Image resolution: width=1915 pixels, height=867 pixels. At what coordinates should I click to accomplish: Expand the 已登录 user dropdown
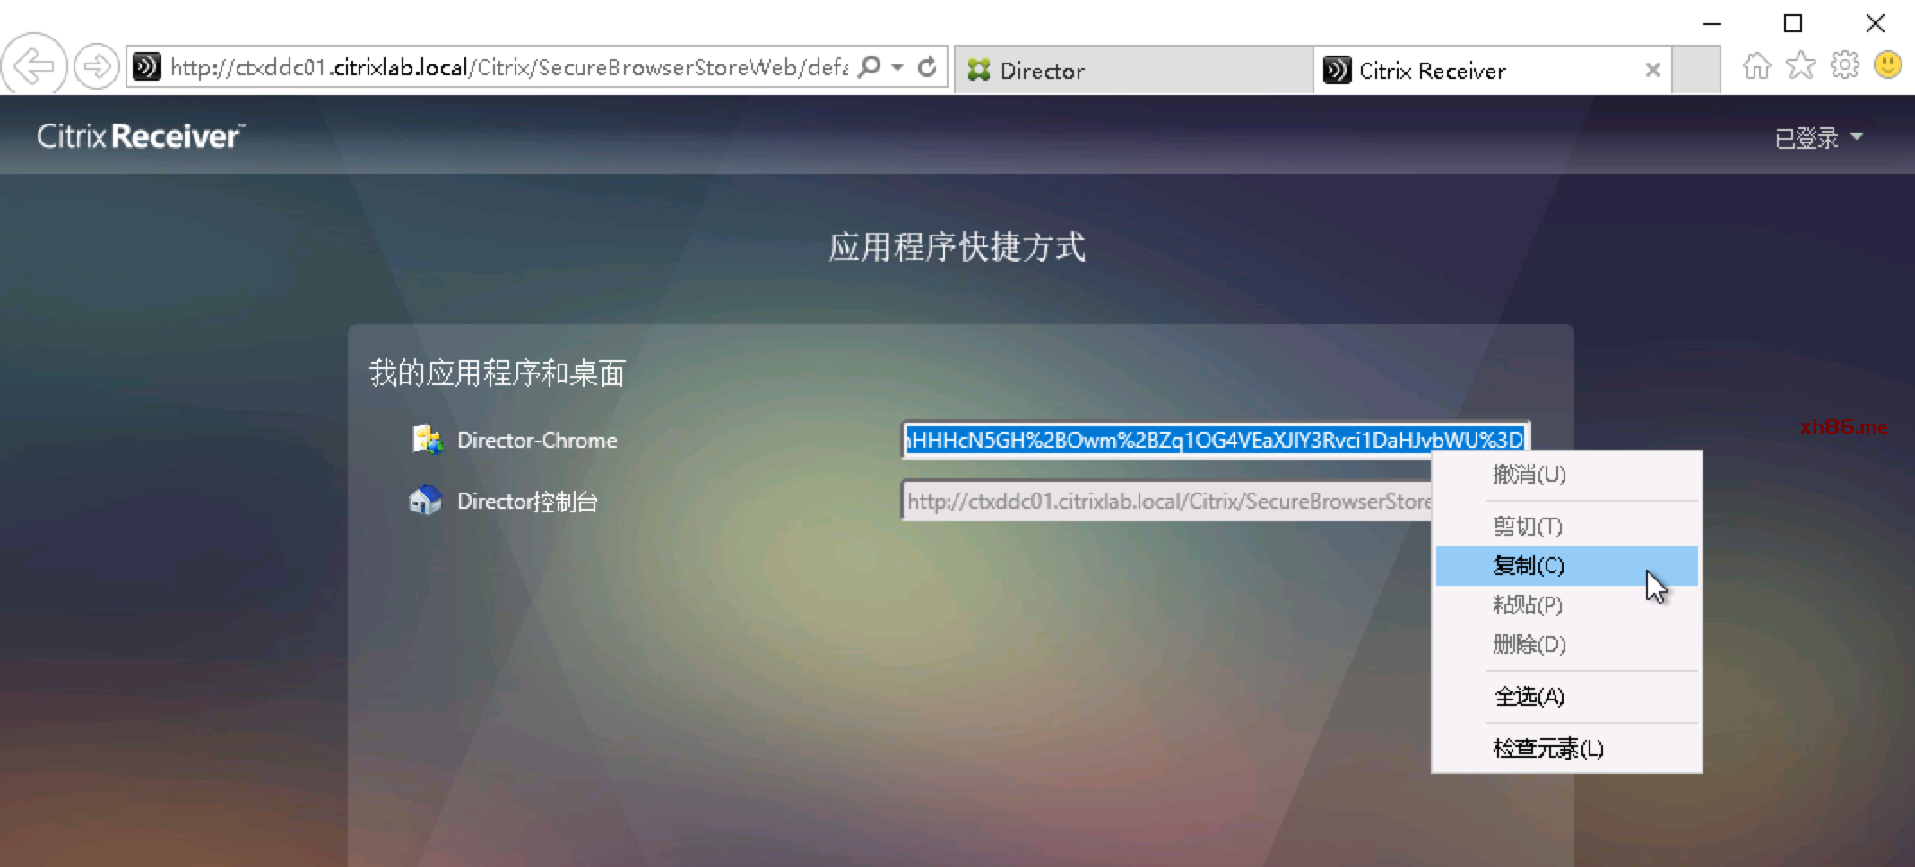pos(1818,138)
